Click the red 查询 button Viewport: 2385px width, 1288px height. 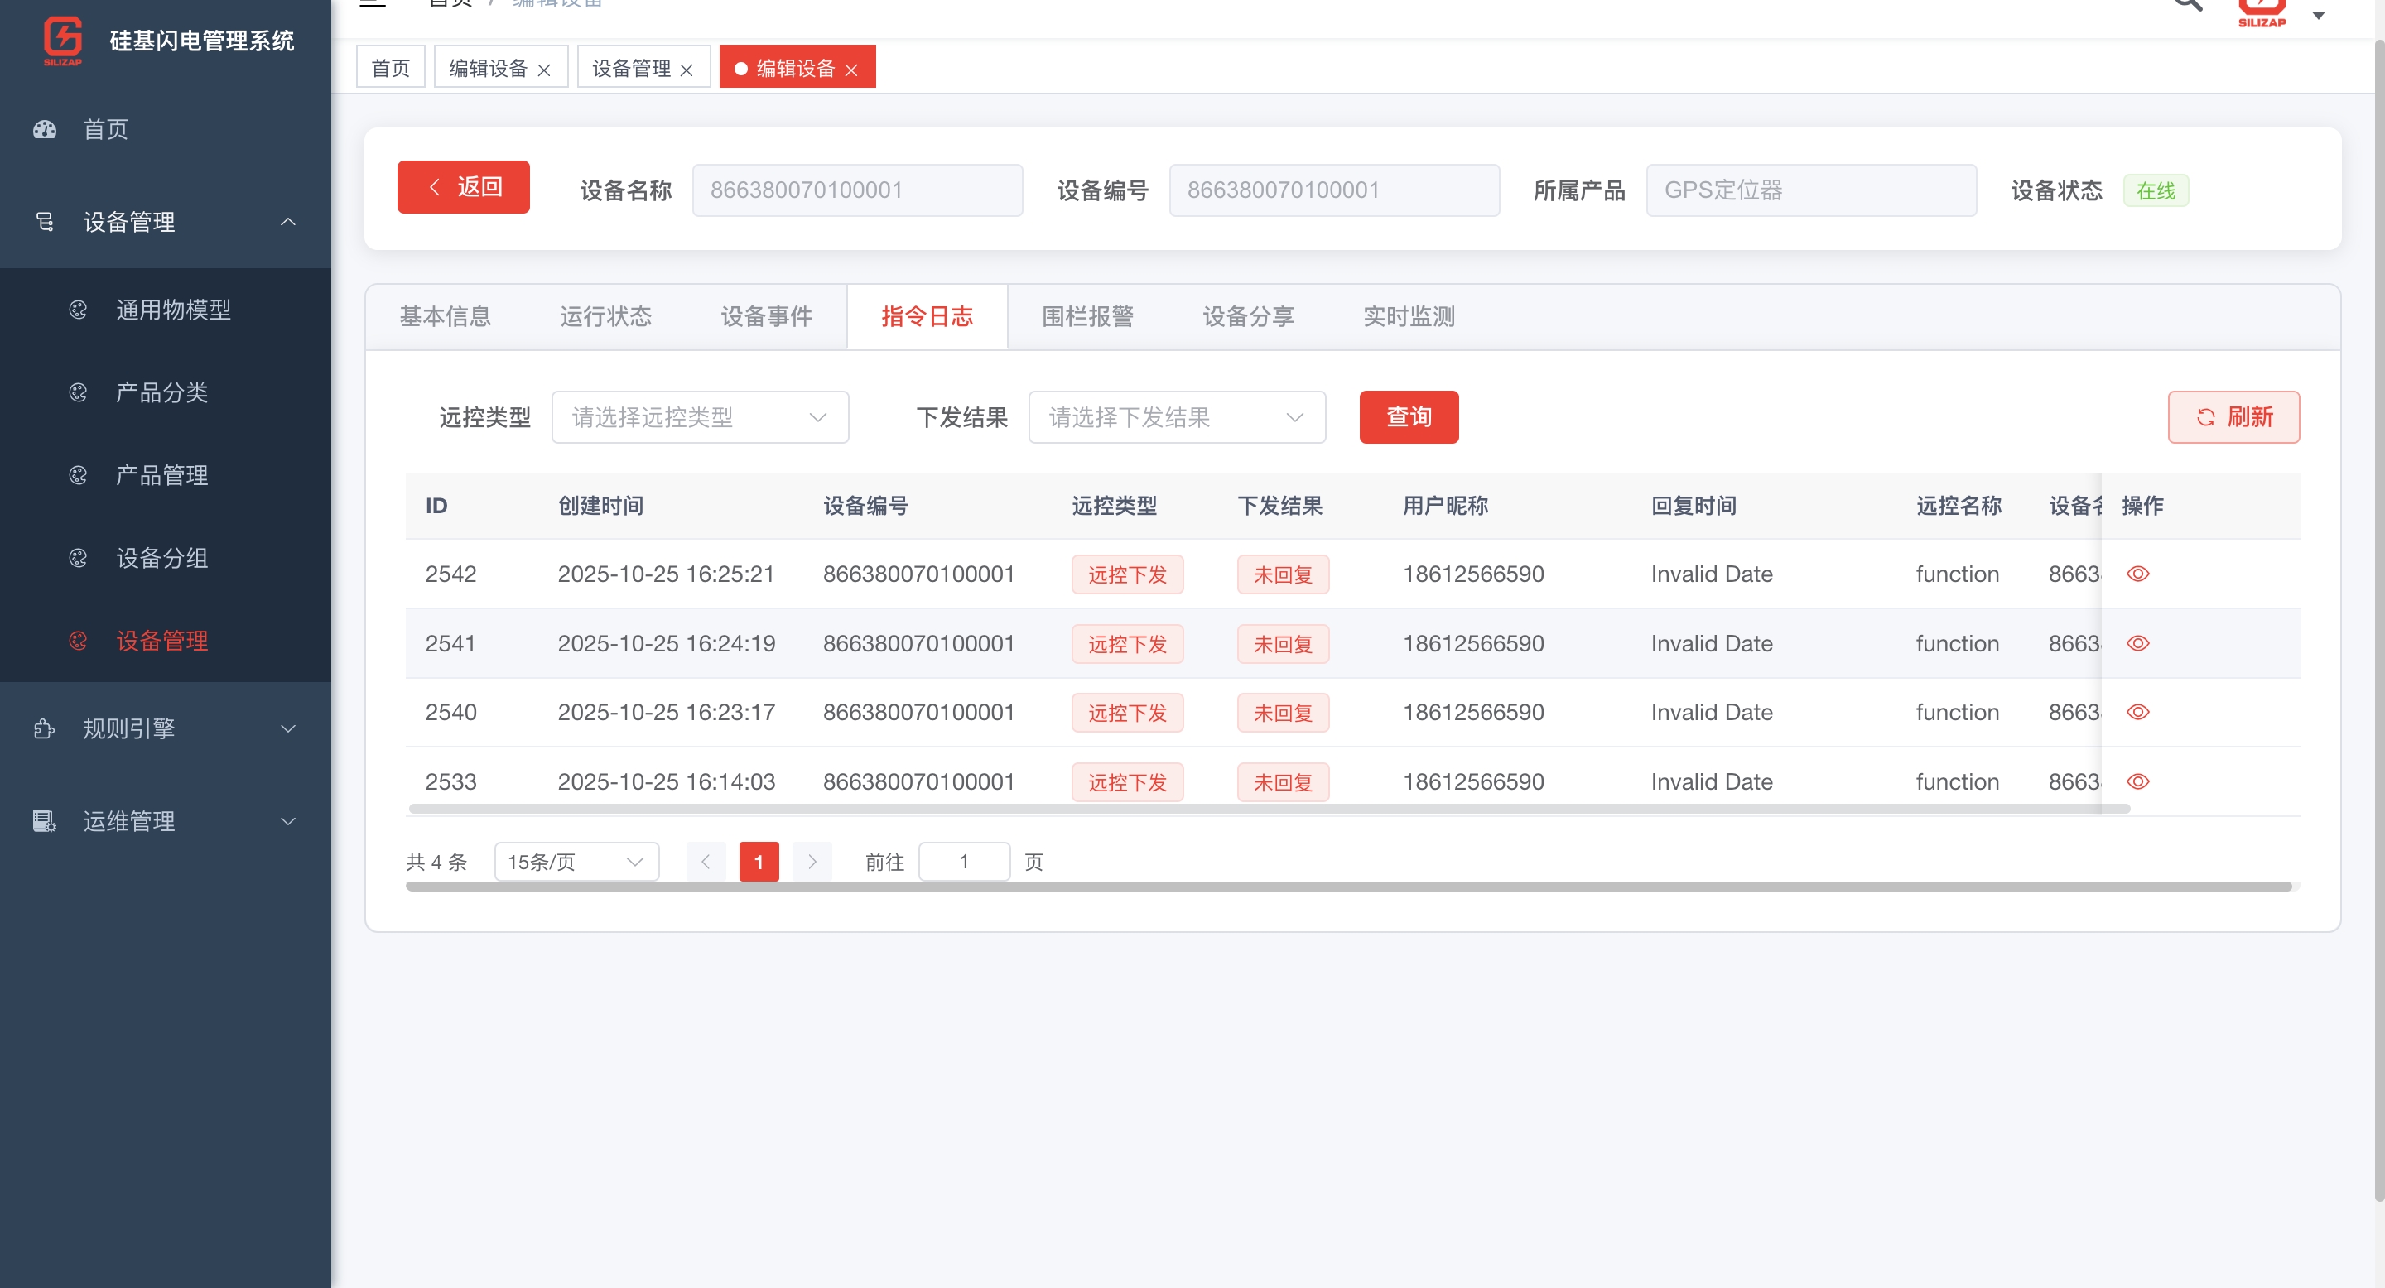coord(1408,417)
